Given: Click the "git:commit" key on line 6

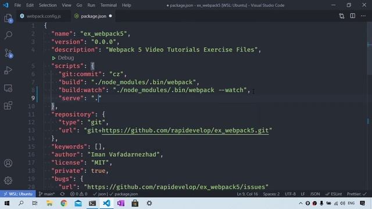Looking at the screenshot, I should (80, 74).
